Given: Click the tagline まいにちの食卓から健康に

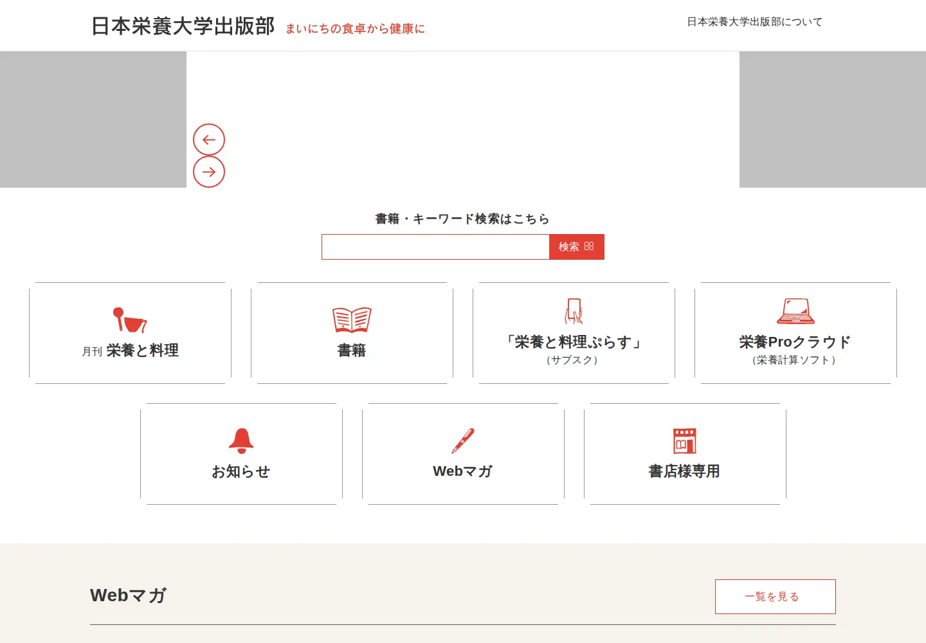Looking at the screenshot, I should 356,29.
